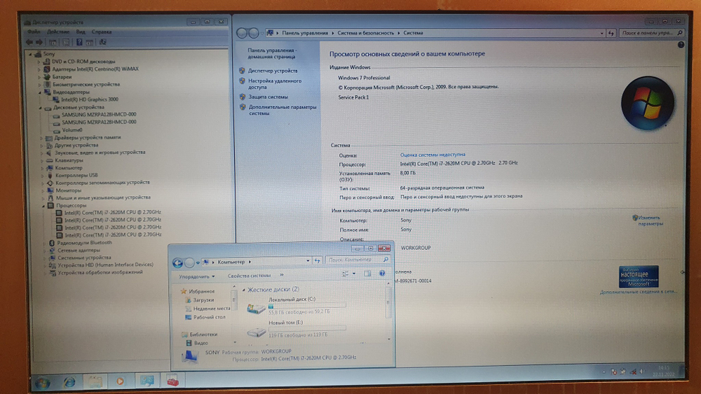Screen dimensions: 701x394
Task: Select first SAMSUNG MZRPA128HMCD-000 disk
Action: coord(99,115)
